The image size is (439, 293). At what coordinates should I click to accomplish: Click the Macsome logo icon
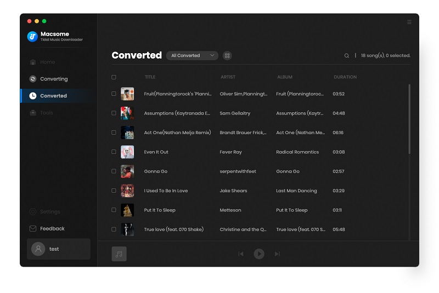32,36
